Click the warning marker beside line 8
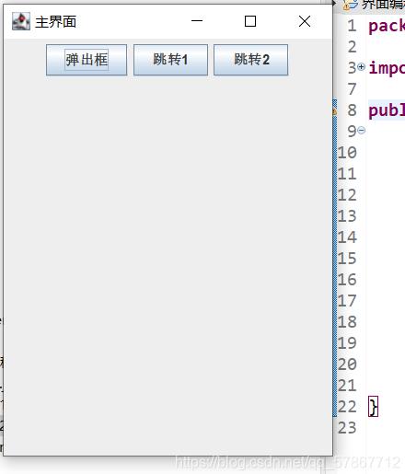The width and height of the screenshot is (405, 474). tap(335, 111)
